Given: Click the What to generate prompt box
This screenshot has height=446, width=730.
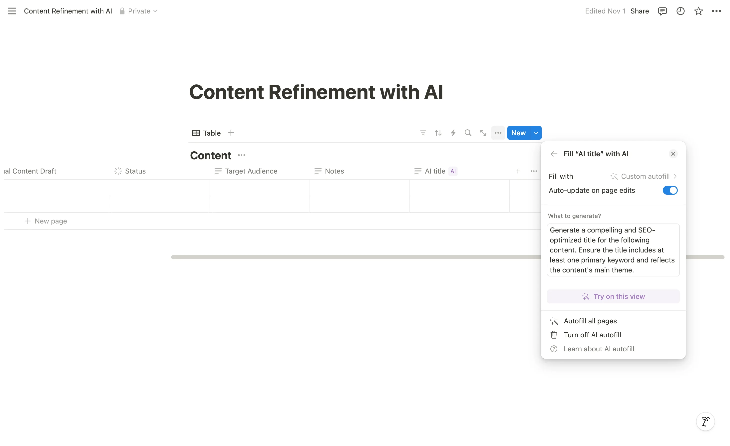Looking at the screenshot, I should (613, 250).
